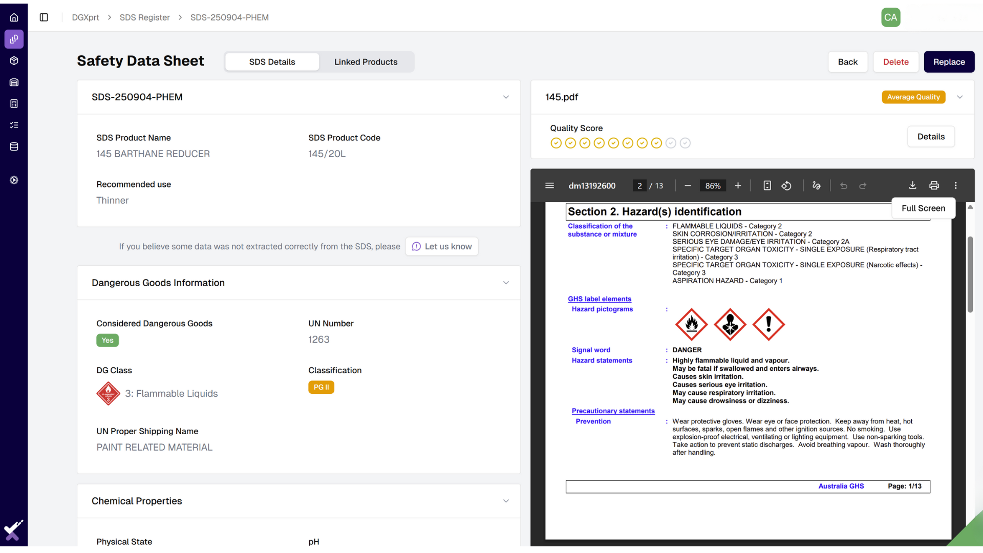Open the calculator section in the sidebar

click(x=14, y=103)
